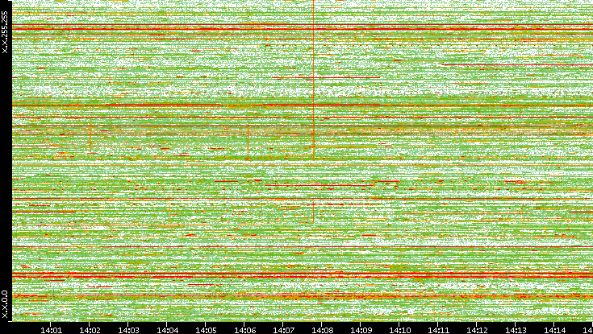This screenshot has width=593, height=334.
Task: Click the x.x.255.255 address axis label
Action: [x=5, y=32]
